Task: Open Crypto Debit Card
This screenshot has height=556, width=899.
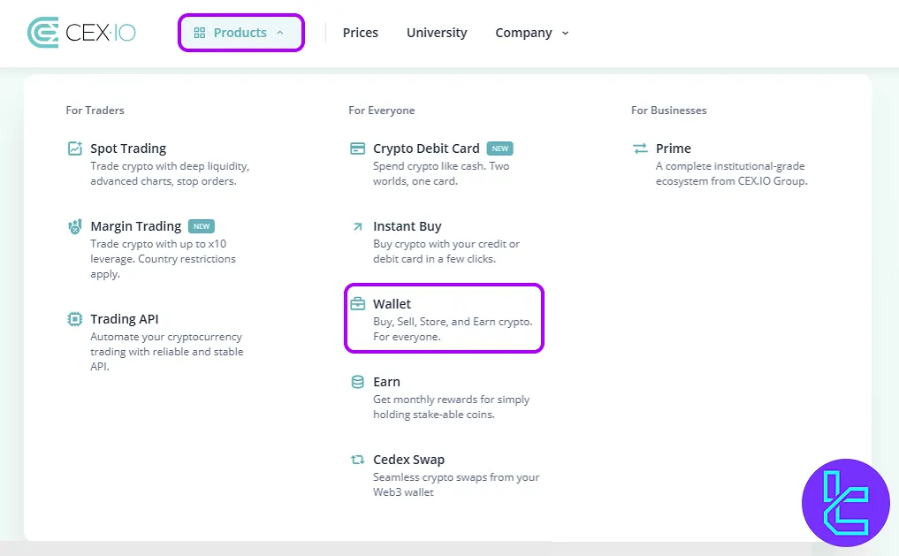Action: pos(426,149)
